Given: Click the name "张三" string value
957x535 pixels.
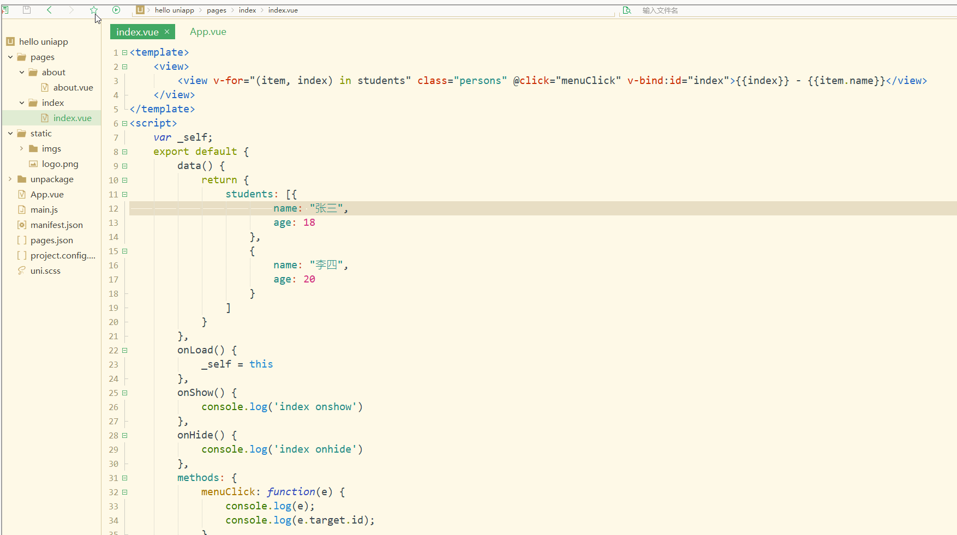Looking at the screenshot, I should (326, 208).
